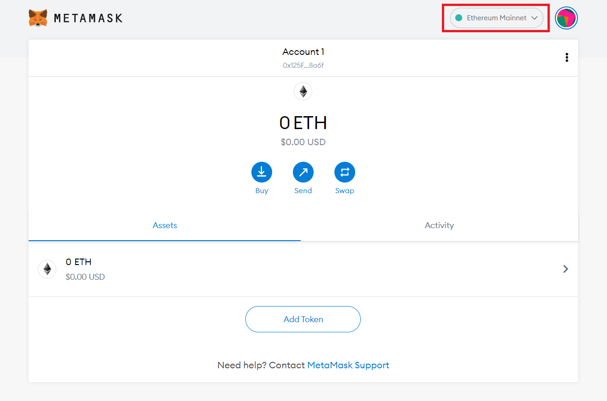Click the Account 1 name

[x=303, y=52]
